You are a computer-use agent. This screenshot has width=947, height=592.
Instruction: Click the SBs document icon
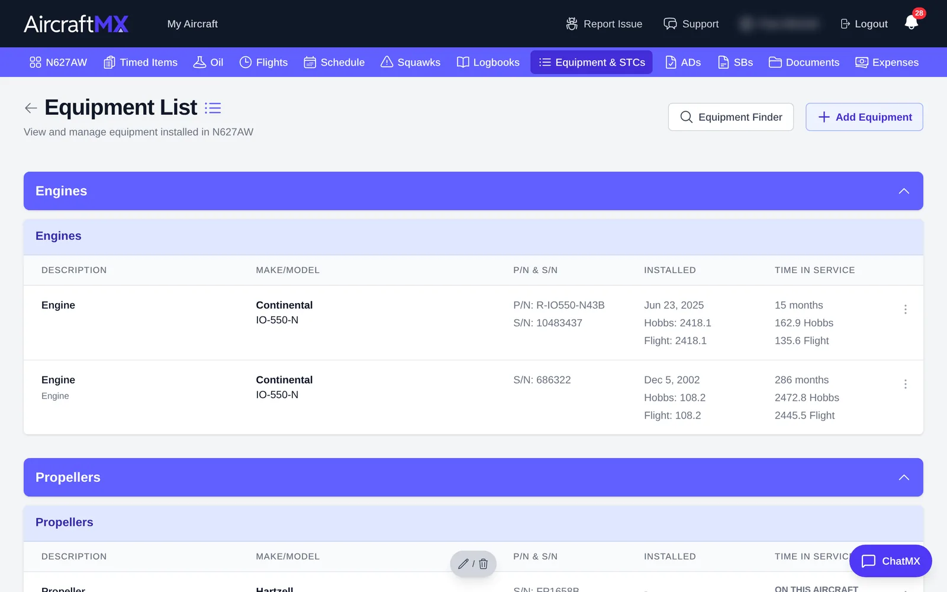pos(723,62)
